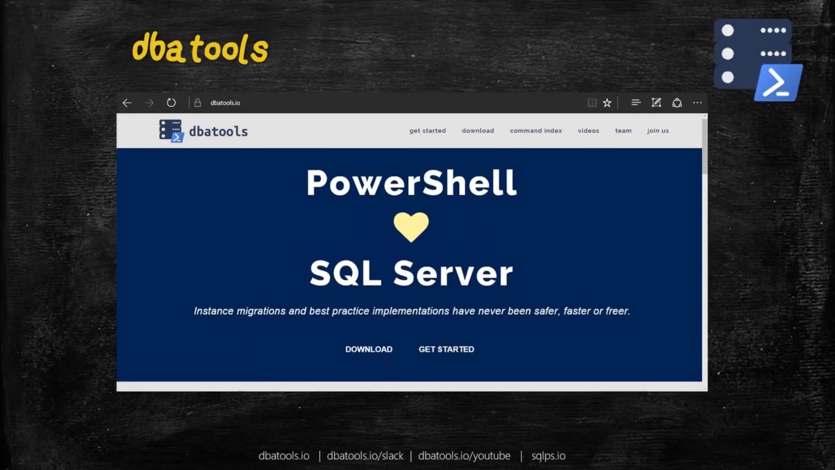Click dbatools.io/slack in the slide footer
The height and width of the screenshot is (470, 835).
pos(365,456)
